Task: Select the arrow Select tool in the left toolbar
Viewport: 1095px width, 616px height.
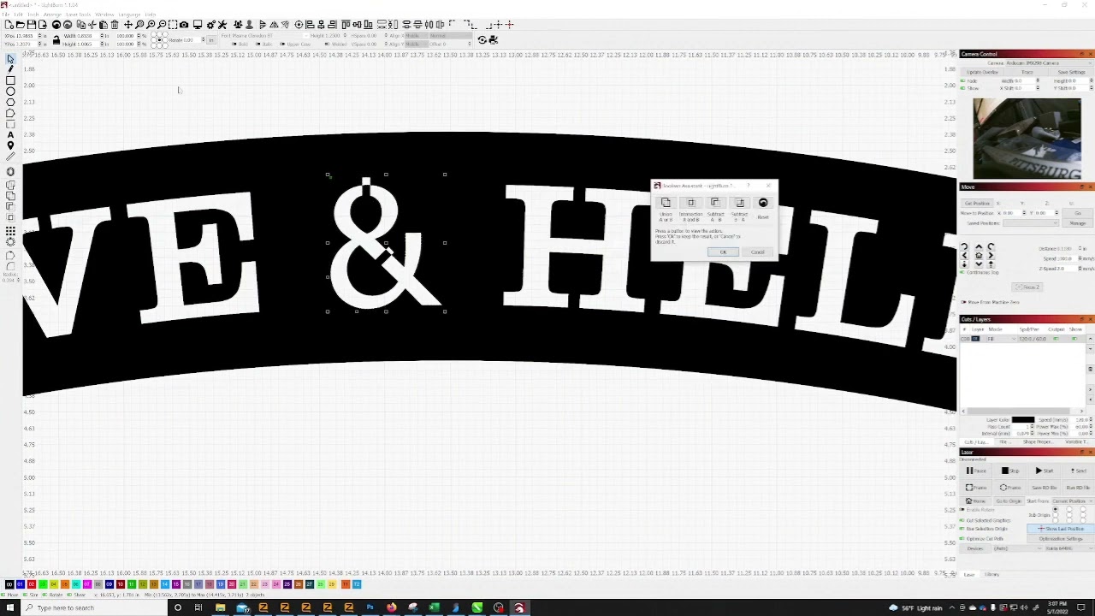Action: [10, 59]
